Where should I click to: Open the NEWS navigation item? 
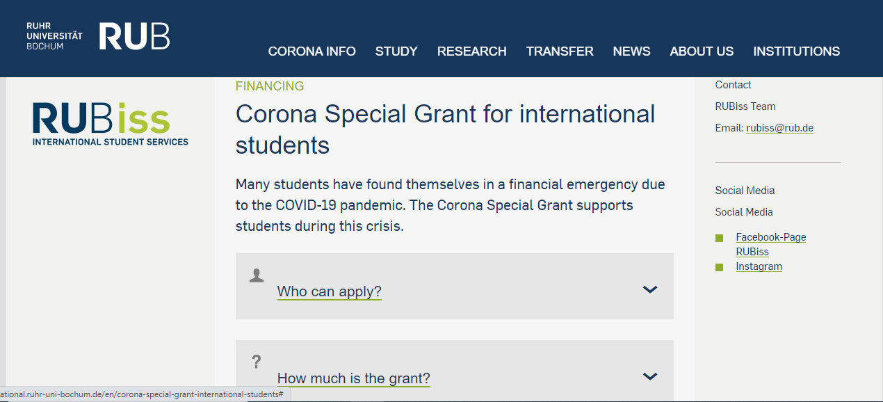click(x=632, y=51)
